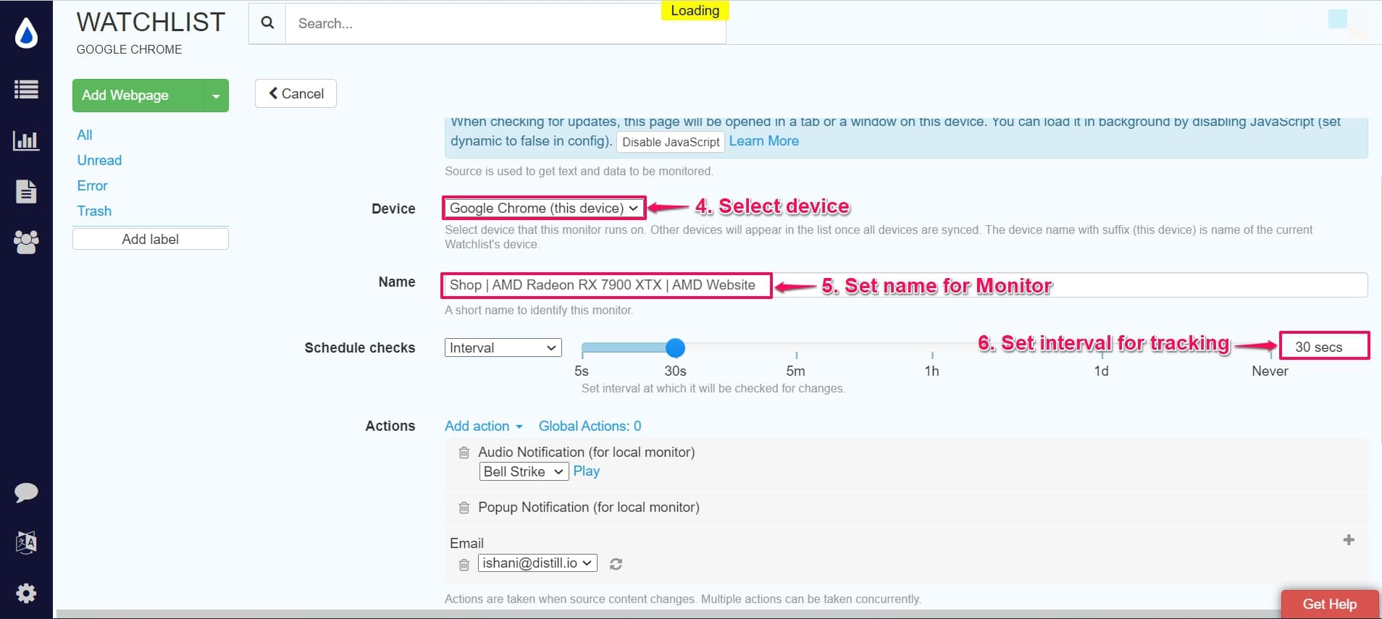Open the team members icon

[x=26, y=242]
